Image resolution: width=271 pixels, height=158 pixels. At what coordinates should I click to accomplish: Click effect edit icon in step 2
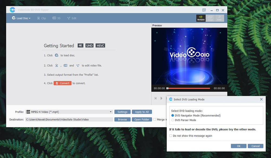[x=78, y=66]
